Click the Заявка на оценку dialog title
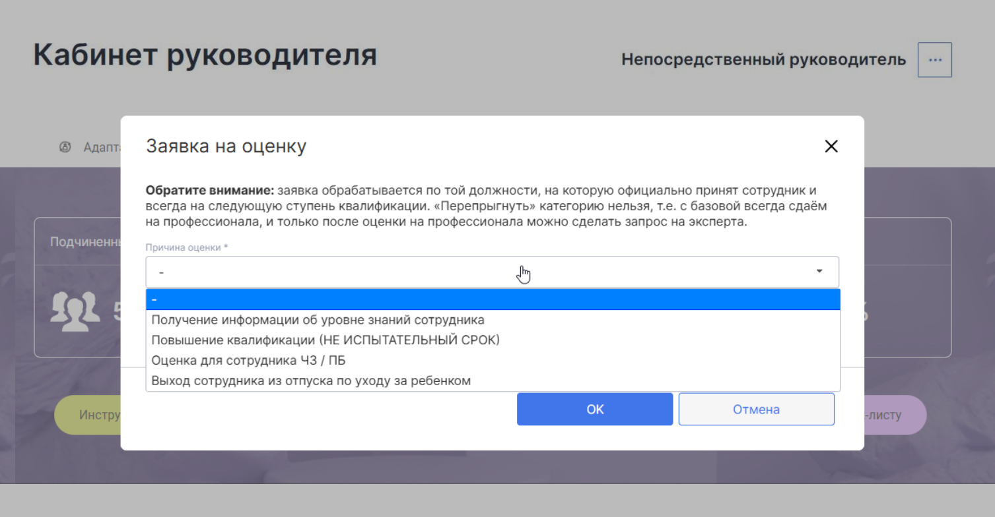Image resolution: width=995 pixels, height=517 pixels. pos(226,146)
